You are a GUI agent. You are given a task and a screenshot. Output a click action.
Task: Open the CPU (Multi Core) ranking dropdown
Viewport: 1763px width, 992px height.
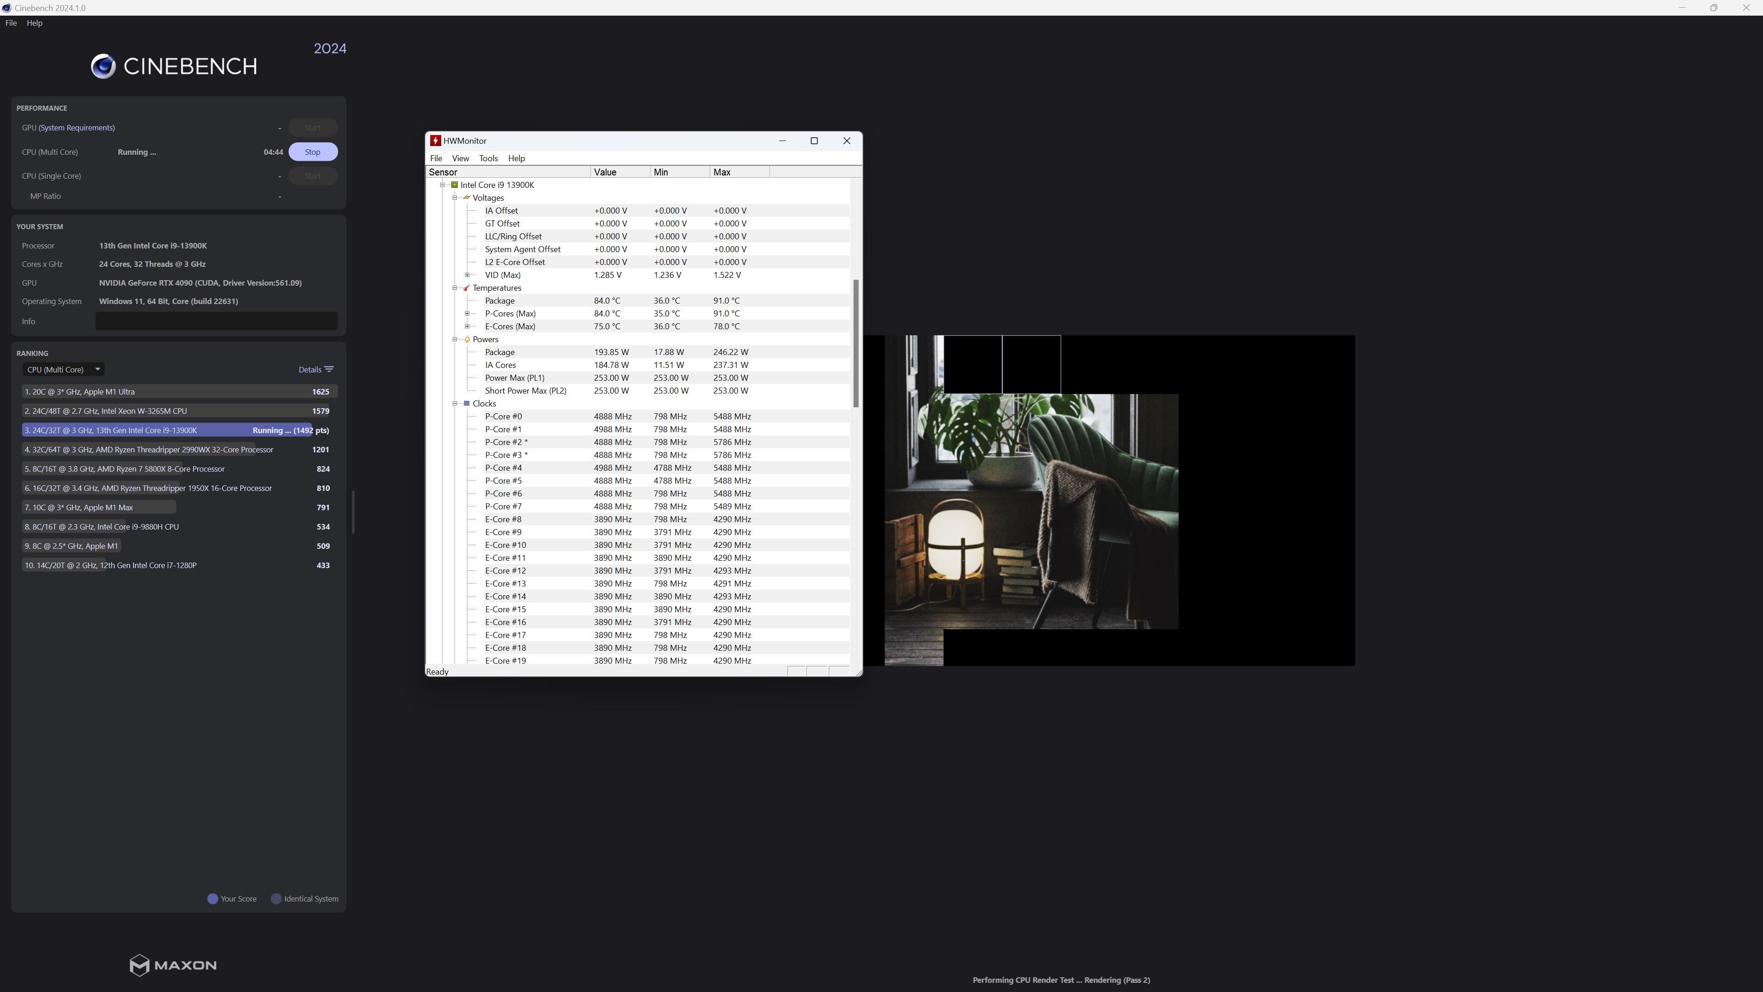63,370
